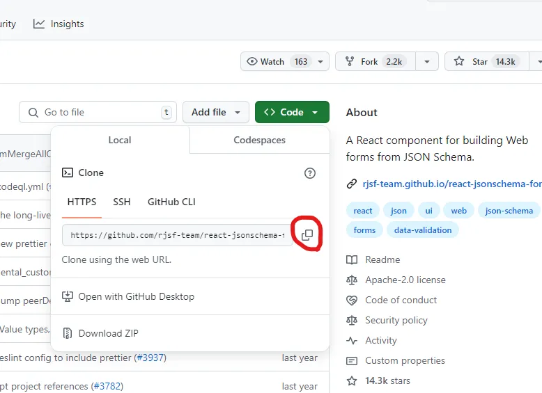542x393 pixels.
Task: Focus the Go to file search box
Action: click(x=98, y=112)
